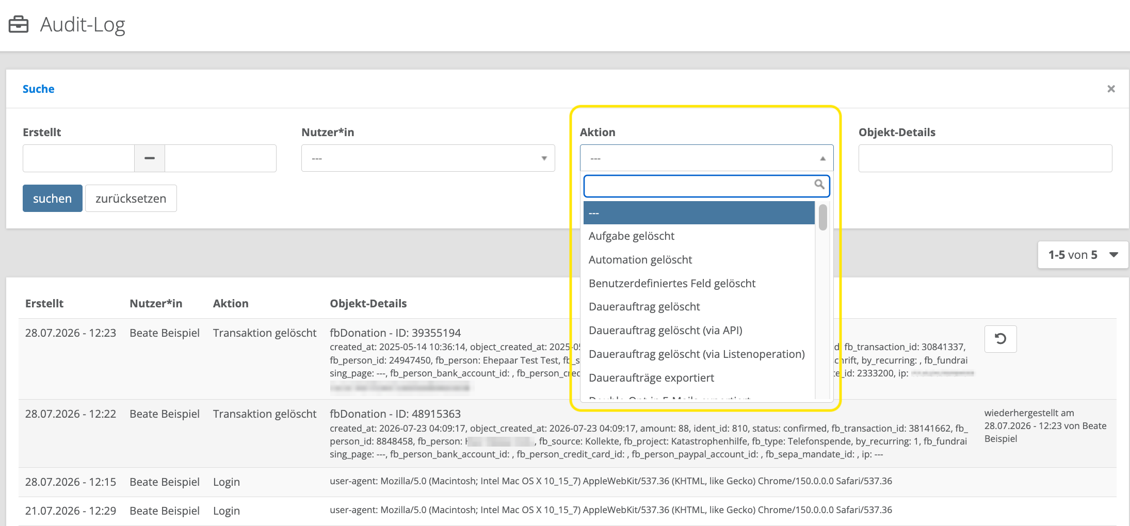This screenshot has width=1130, height=526.
Task: Click the Objekt-Details input field
Action: coord(985,158)
